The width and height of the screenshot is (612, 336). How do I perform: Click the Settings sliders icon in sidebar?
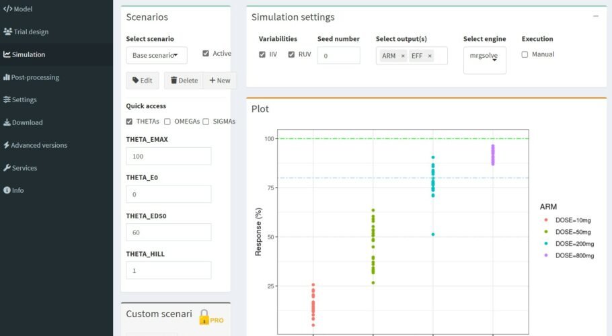pyautogui.click(x=7, y=100)
